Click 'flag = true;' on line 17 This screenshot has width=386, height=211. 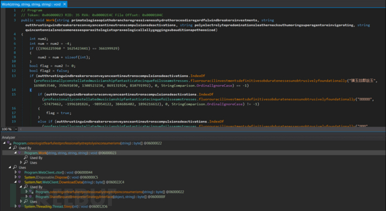pyautogui.click(x=59, y=112)
